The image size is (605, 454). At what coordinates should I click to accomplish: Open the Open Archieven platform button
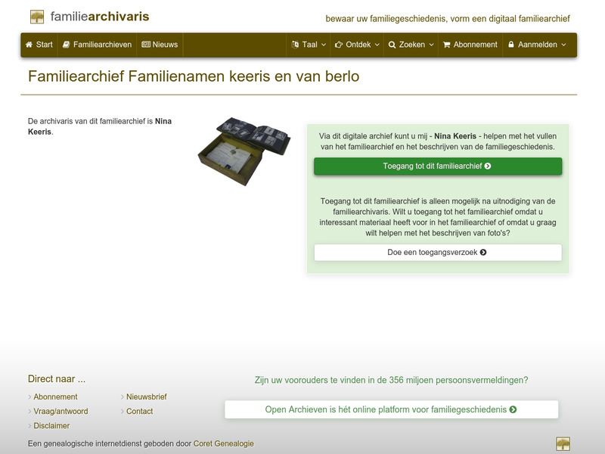(391, 409)
